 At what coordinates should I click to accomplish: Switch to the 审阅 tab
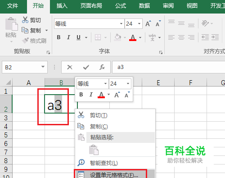coord(168,6)
